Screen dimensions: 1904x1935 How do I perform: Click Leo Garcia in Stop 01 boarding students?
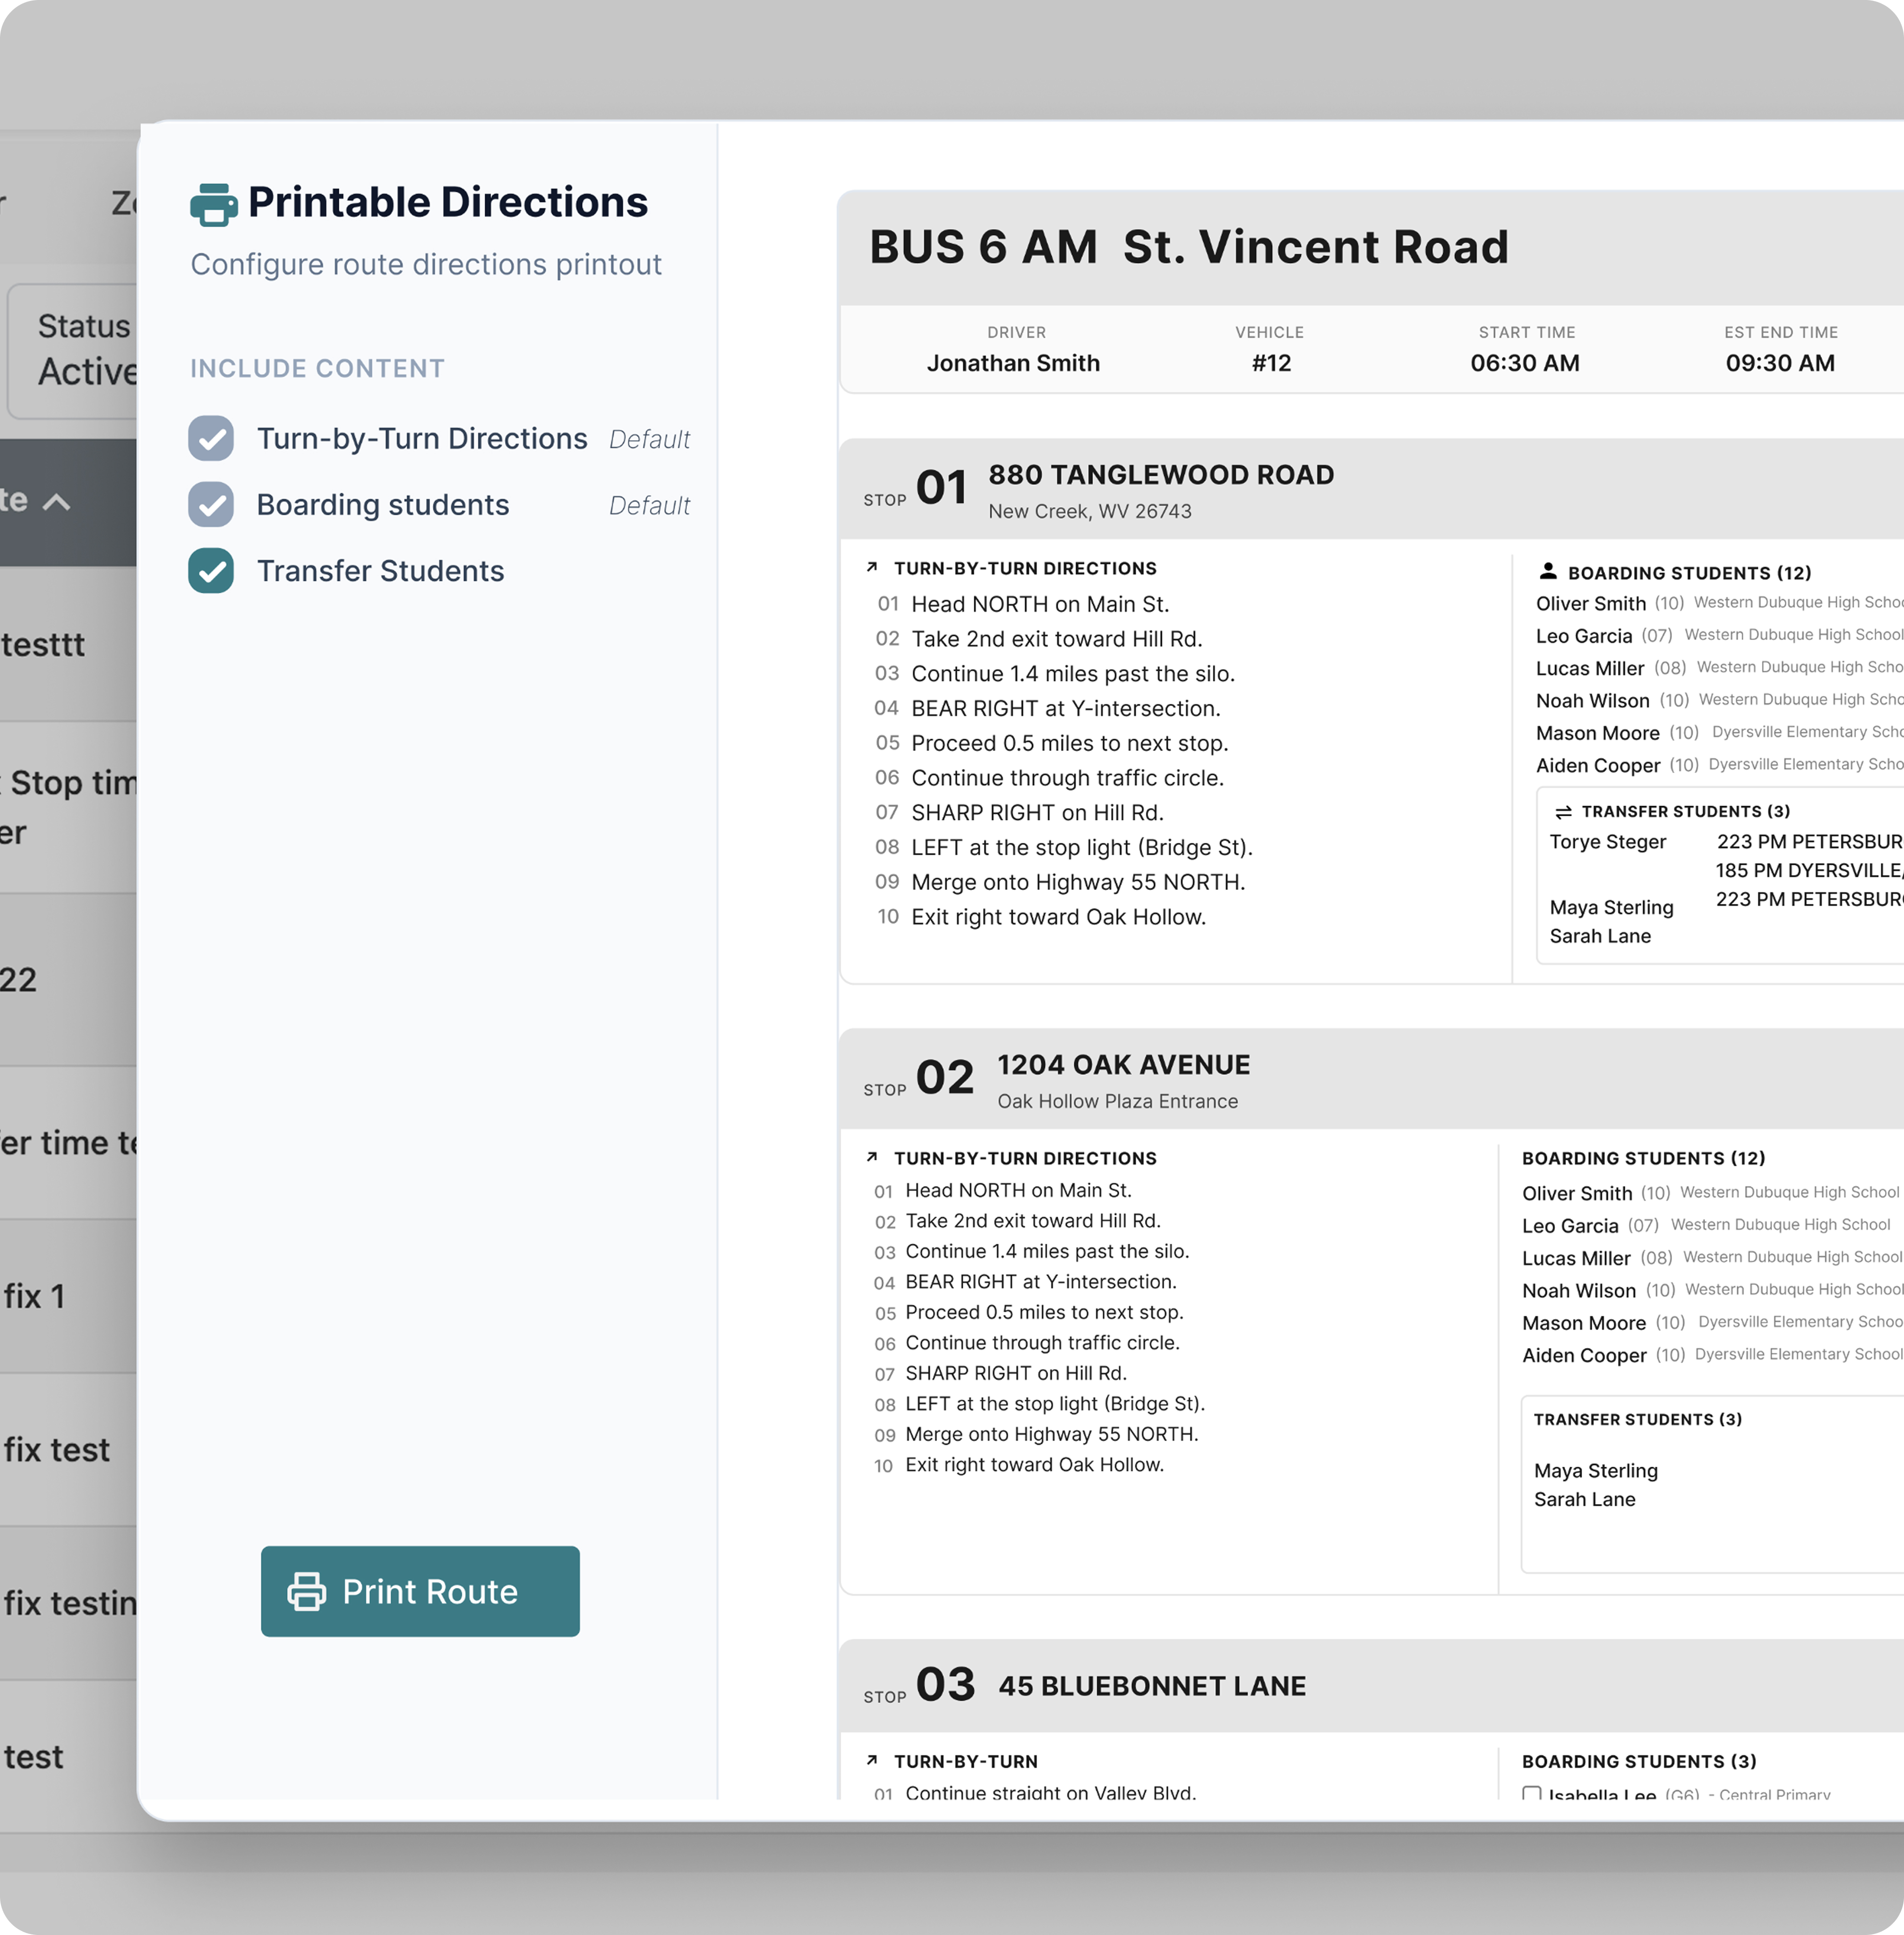pos(1584,636)
